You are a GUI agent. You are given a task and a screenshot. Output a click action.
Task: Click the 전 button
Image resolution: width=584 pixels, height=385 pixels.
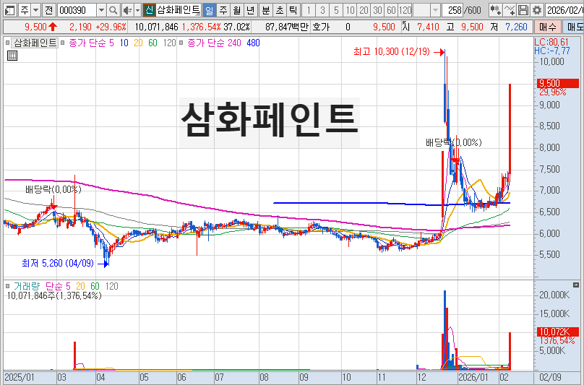coord(49,10)
